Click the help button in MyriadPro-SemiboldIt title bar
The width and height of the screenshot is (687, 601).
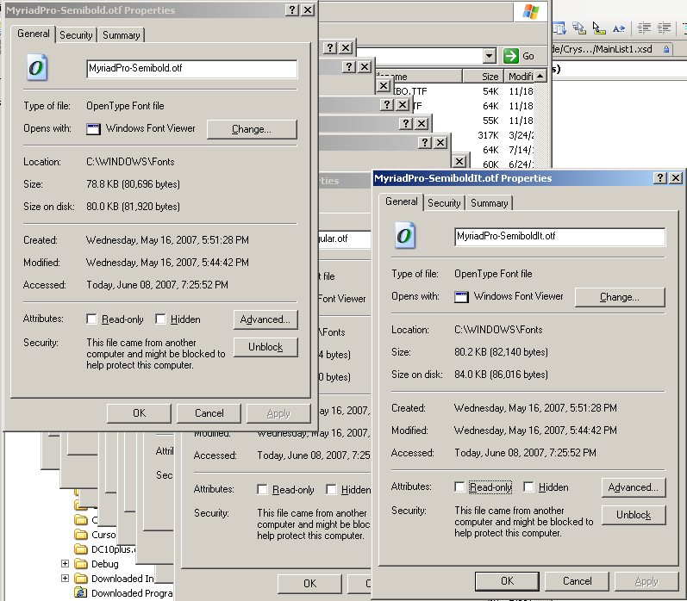pos(659,177)
